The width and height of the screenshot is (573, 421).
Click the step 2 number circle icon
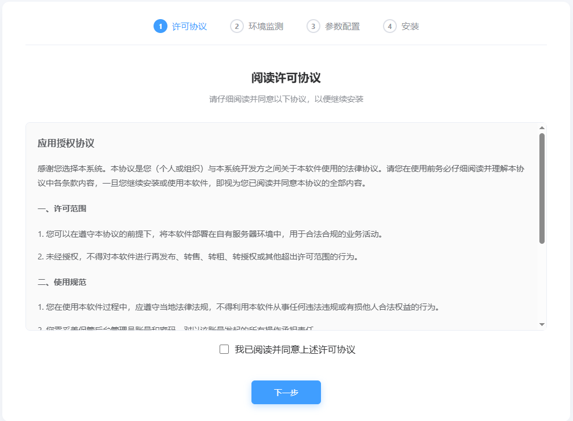coord(237,26)
